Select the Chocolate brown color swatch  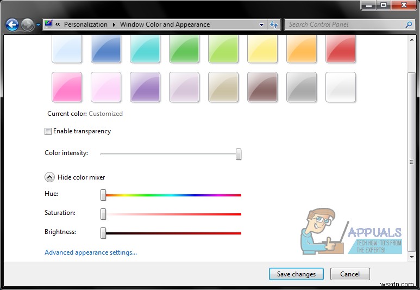point(262,87)
